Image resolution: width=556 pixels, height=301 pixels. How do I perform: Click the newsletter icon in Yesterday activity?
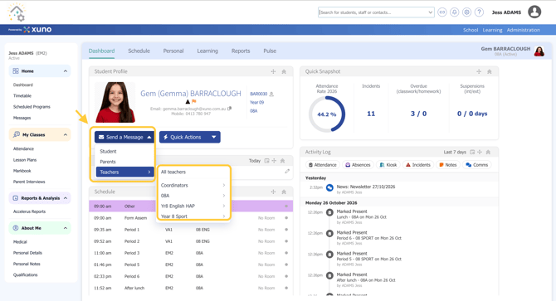point(329,187)
